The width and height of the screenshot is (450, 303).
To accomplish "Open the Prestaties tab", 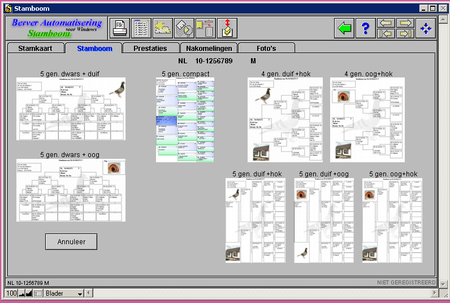I will point(150,49).
